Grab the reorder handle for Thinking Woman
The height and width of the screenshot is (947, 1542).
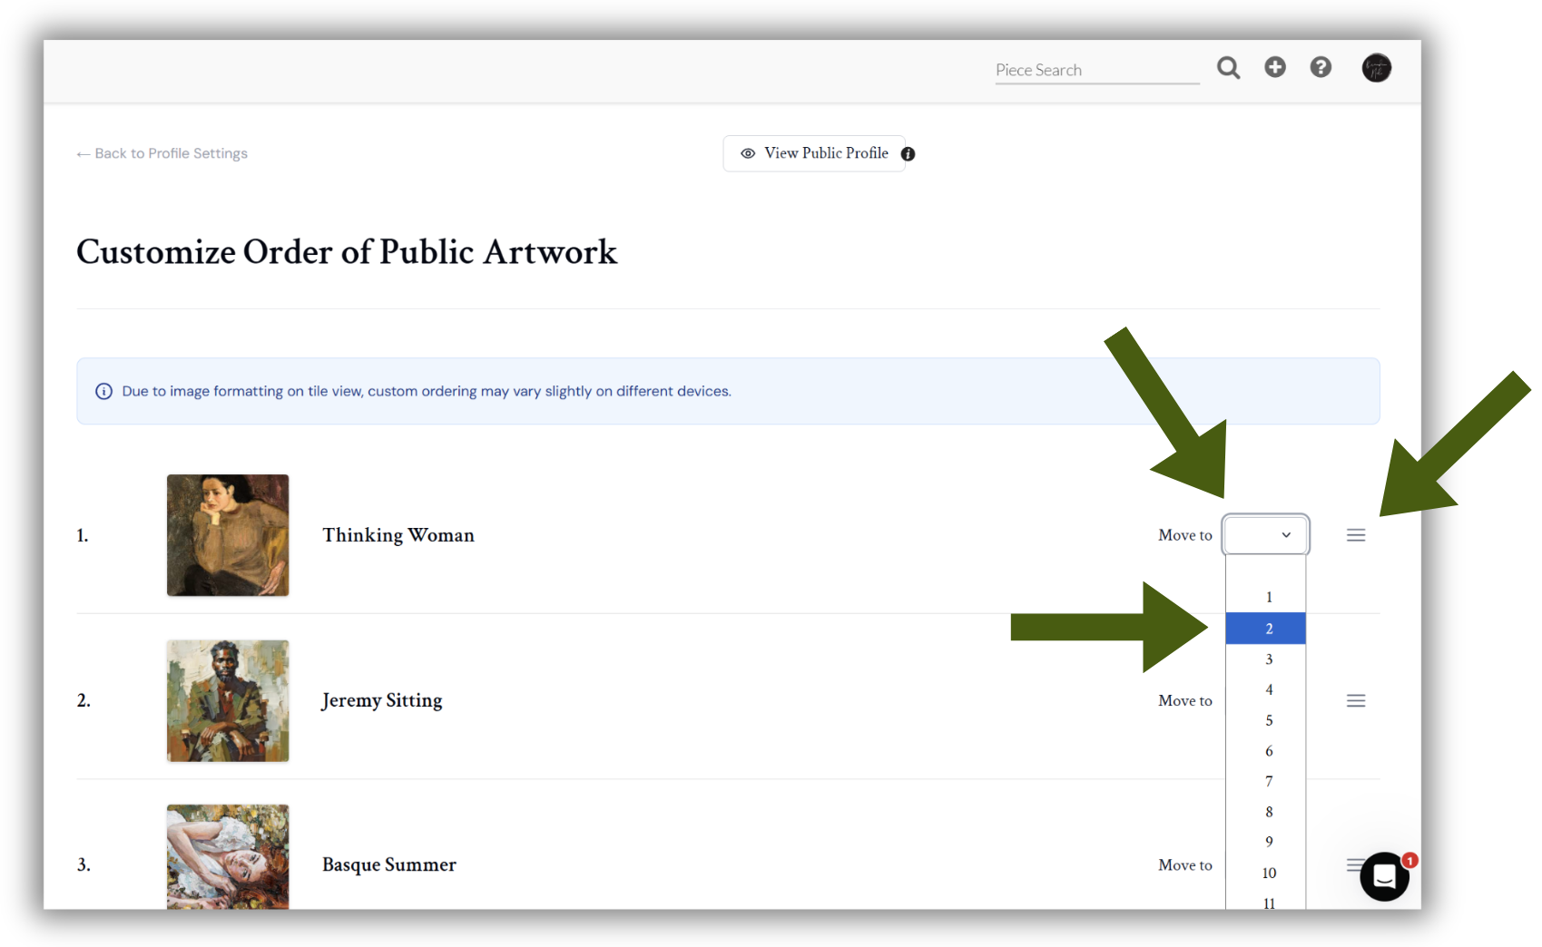coord(1356,535)
